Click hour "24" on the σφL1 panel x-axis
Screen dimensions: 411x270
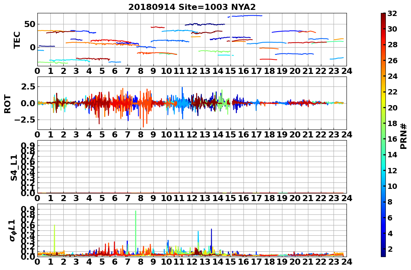click(x=347, y=262)
